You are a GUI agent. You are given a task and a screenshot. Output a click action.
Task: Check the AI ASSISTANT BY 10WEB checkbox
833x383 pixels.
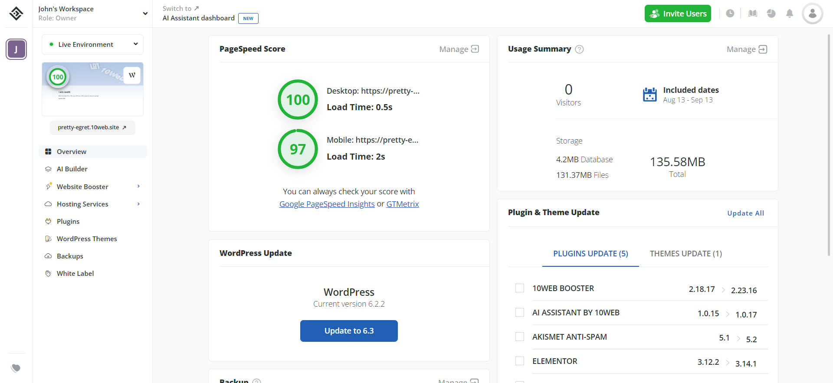(520, 312)
